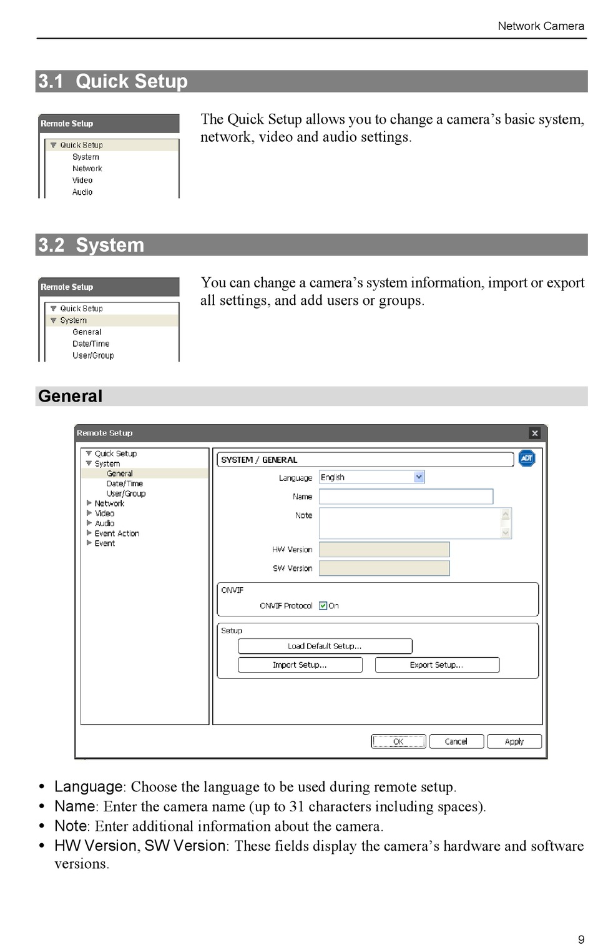
Task: Select Quick Setup label in dialog tree
Action: [x=115, y=453]
